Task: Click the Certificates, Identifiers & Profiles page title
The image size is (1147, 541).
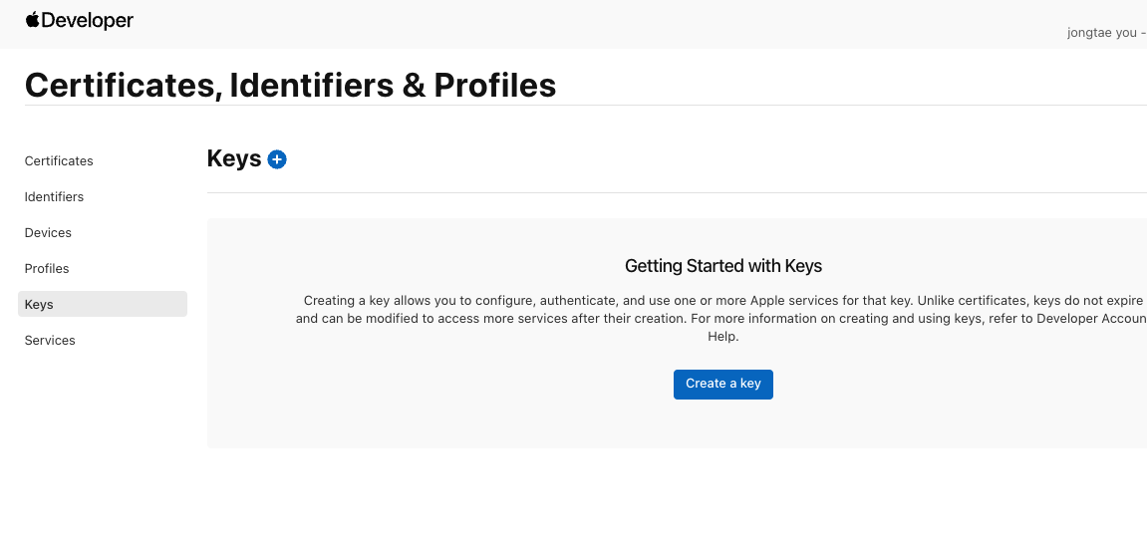Action: (290, 86)
